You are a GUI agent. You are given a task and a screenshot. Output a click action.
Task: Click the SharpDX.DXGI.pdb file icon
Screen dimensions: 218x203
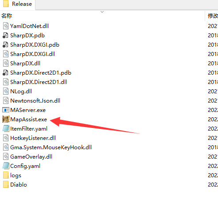click(x=5, y=45)
